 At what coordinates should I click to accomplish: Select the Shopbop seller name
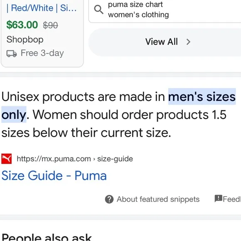(25, 39)
